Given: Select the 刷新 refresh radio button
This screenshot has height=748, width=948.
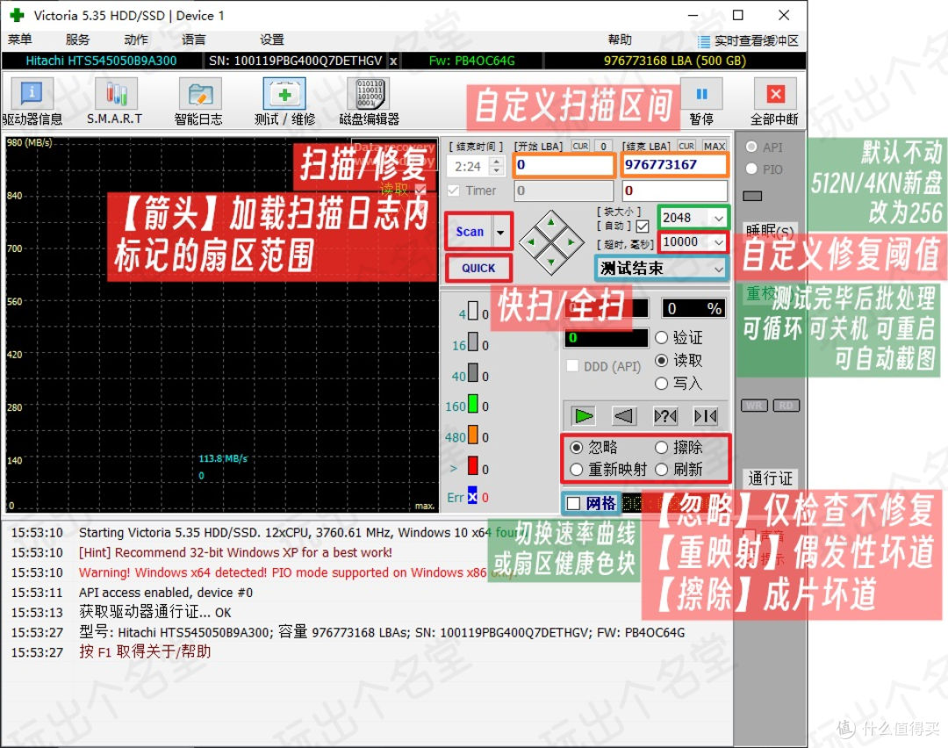Looking at the screenshot, I should click(x=662, y=470).
